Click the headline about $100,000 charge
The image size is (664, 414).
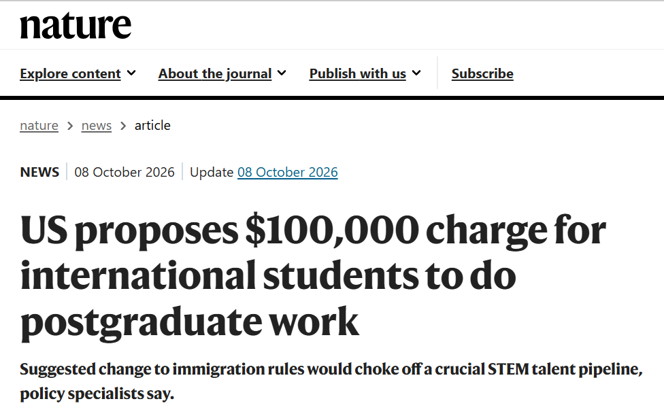coord(313,276)
